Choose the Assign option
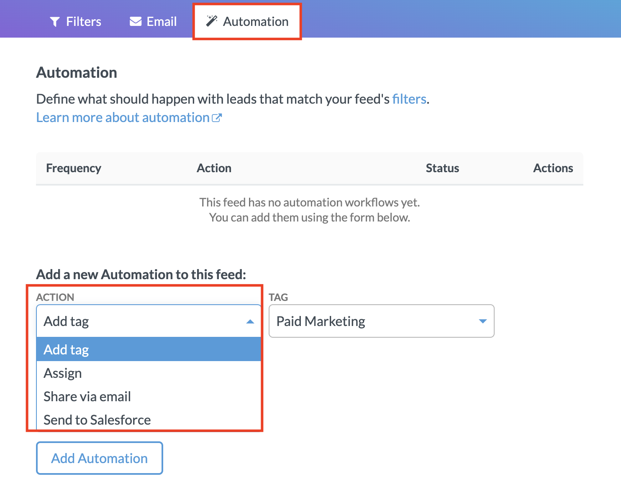 click(x=149, y=373)
